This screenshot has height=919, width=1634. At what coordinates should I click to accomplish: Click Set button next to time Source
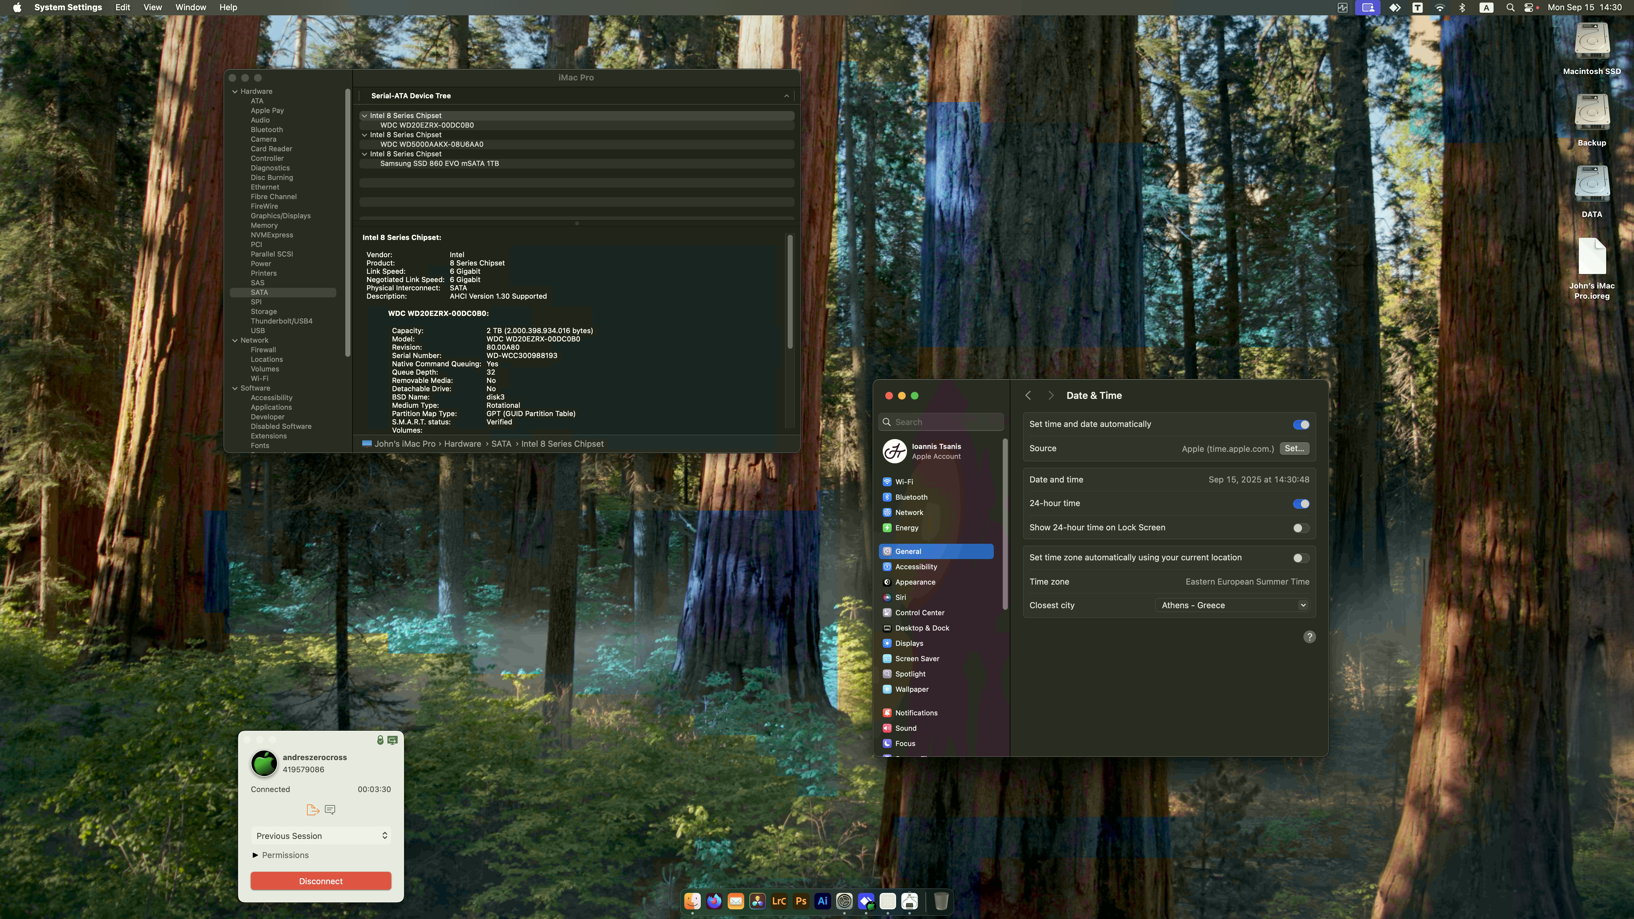tap(1295, 448)
